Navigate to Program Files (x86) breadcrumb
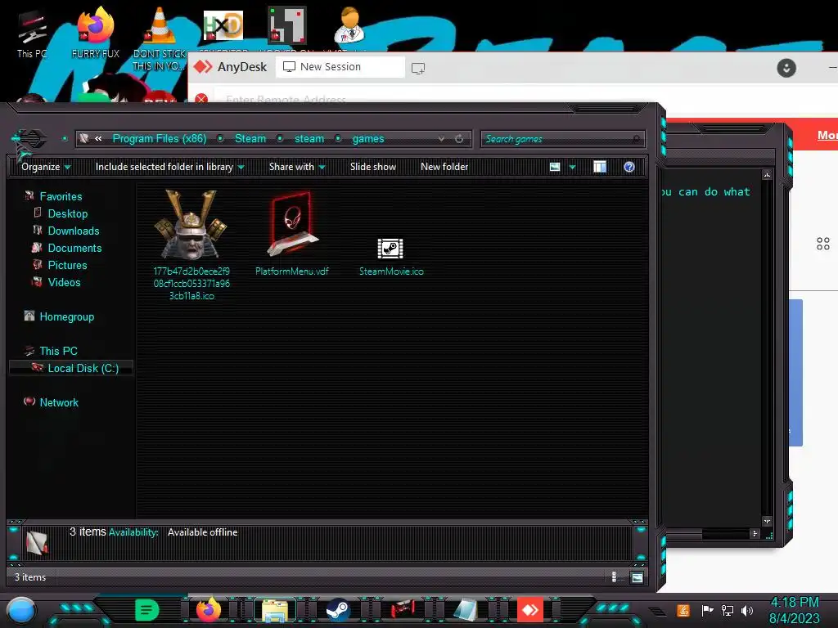The height and width of the screenshot is (628, 838). 160,139
